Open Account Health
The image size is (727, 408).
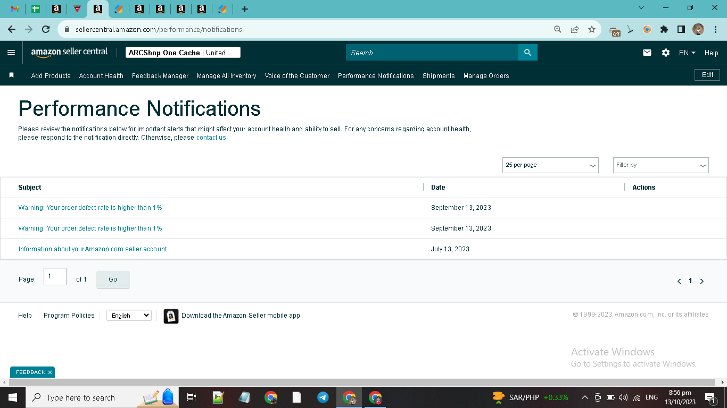pos(101,76)
